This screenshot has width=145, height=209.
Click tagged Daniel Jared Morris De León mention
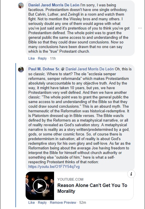89,69
